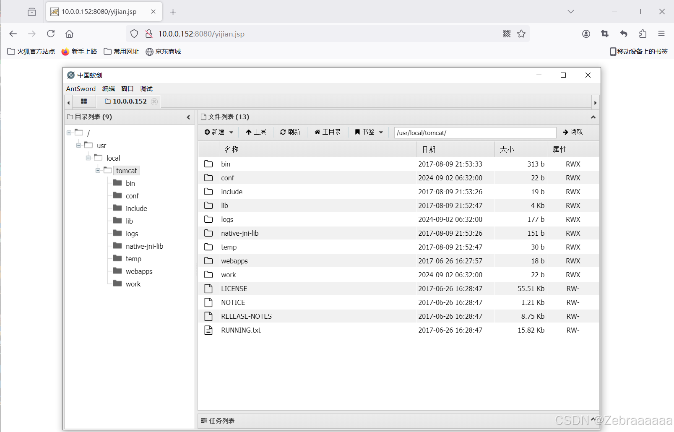Open the extensions puzzle icon
The image size is (674, 432).
tap(643, 34)
